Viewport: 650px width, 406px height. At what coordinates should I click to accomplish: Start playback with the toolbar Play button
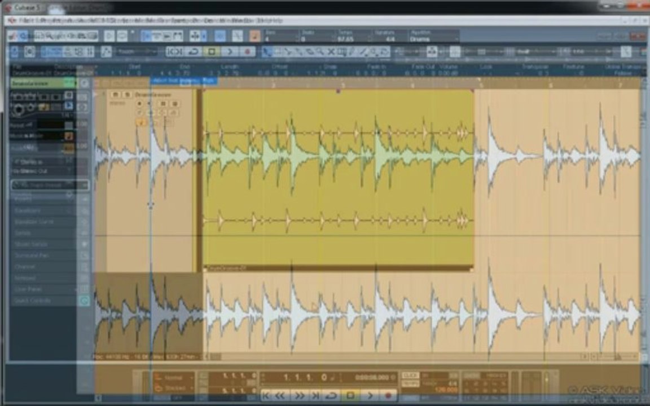pyautogui.click(x=229, y=52)
